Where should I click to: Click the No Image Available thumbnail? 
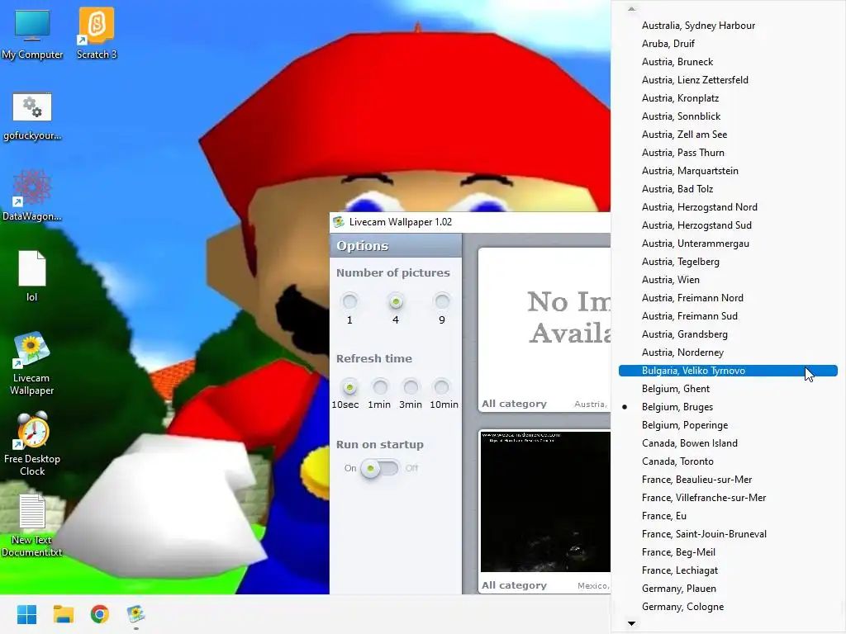point(545,321)
